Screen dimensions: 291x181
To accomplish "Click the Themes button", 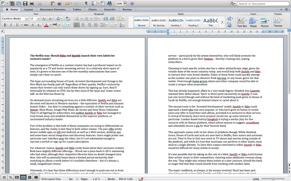I will pos(278,22).
